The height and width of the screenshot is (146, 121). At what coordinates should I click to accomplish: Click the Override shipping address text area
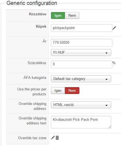coord(81,122)
